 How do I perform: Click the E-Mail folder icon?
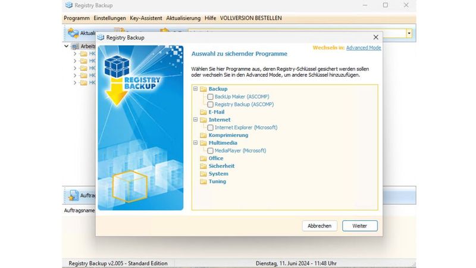(x=203, y=112)
